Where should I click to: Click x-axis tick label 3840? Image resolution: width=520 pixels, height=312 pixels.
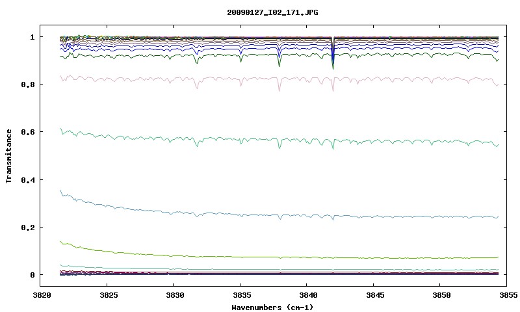[x=308, y=295]
